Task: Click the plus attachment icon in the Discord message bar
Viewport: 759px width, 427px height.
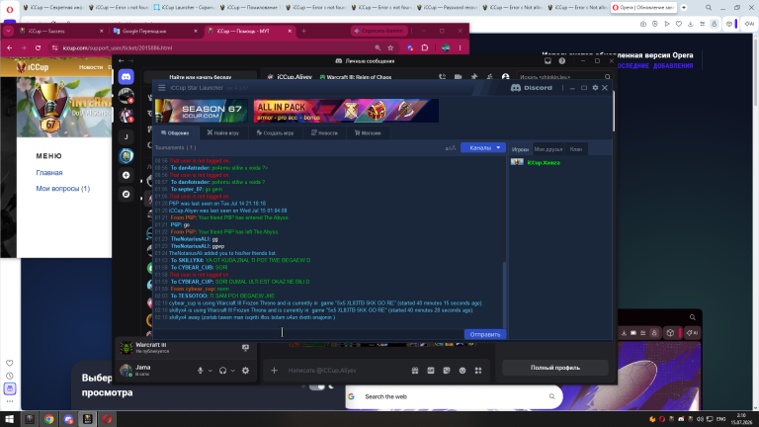Action: tap(274, 371)
